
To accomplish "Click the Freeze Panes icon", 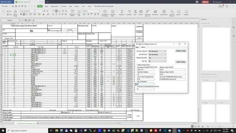I will pyautogui.click(x=164, y=12).
